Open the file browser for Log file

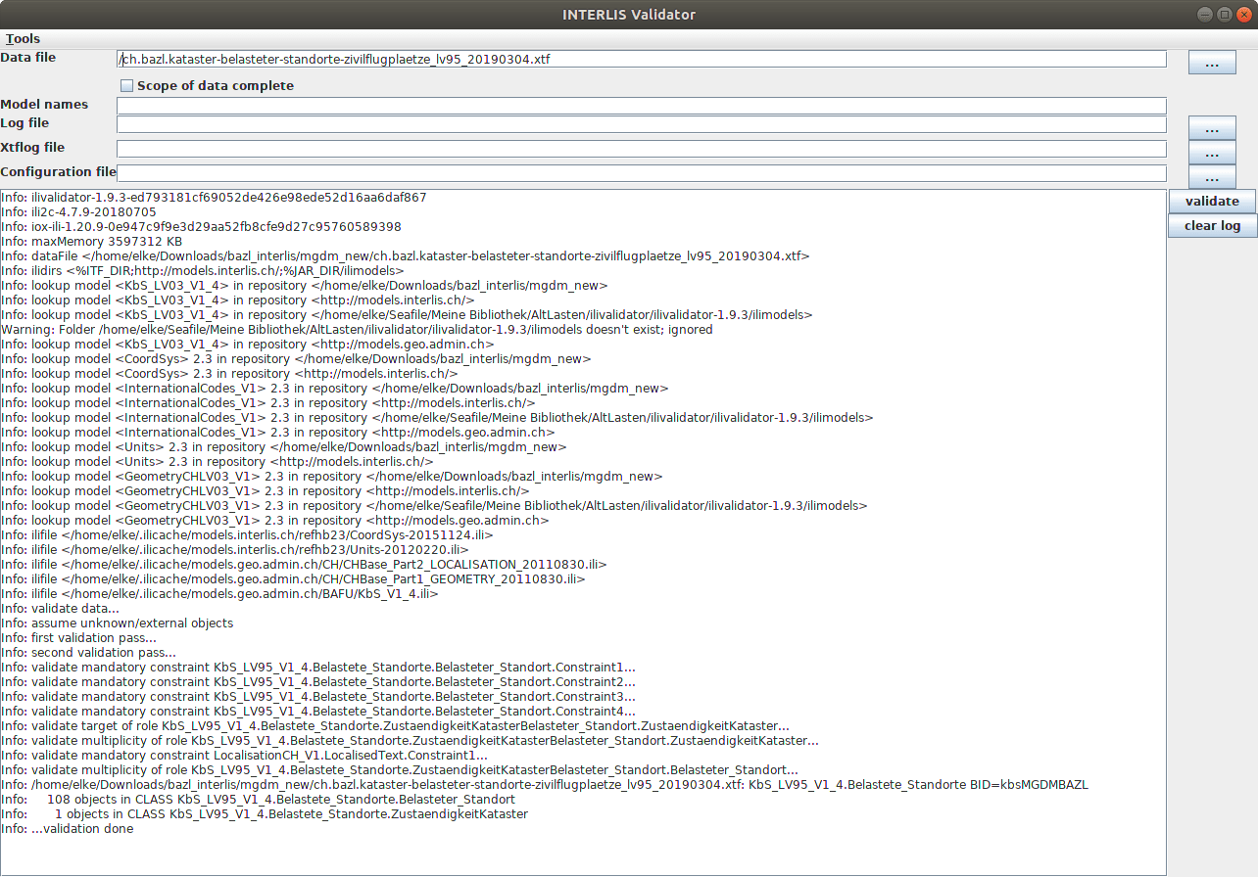click(1212, 128)
